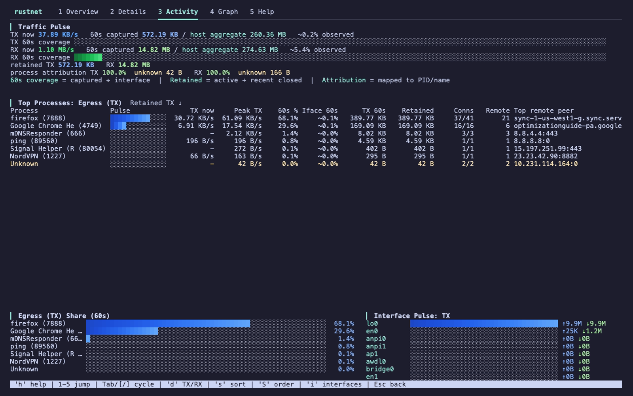This screenshot has width=633, height=396.
Task: Click remote peer 8.8.8.8:0
Action: [x=532, y=141]
